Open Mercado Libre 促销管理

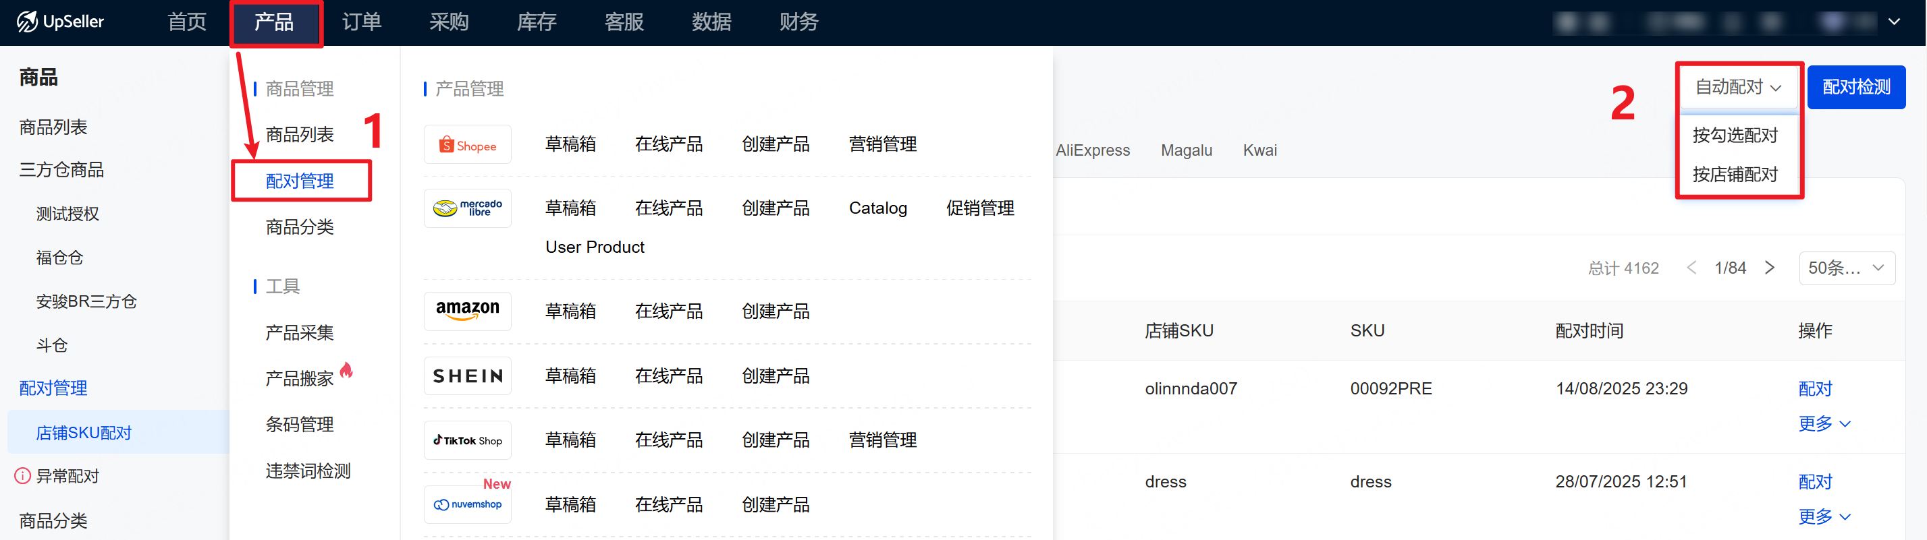click(x=981, y=208)
